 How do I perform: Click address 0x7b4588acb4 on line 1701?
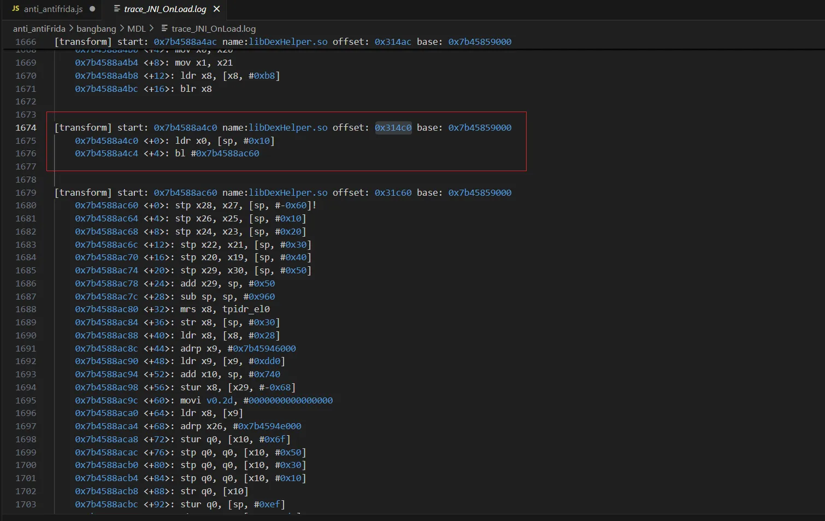coord(107,478)
